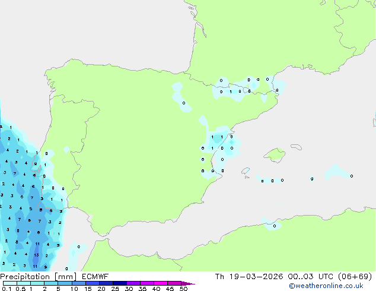Select the 45–50 mm legend swatch
Viewport: 376px width, 291px height.
174,283
